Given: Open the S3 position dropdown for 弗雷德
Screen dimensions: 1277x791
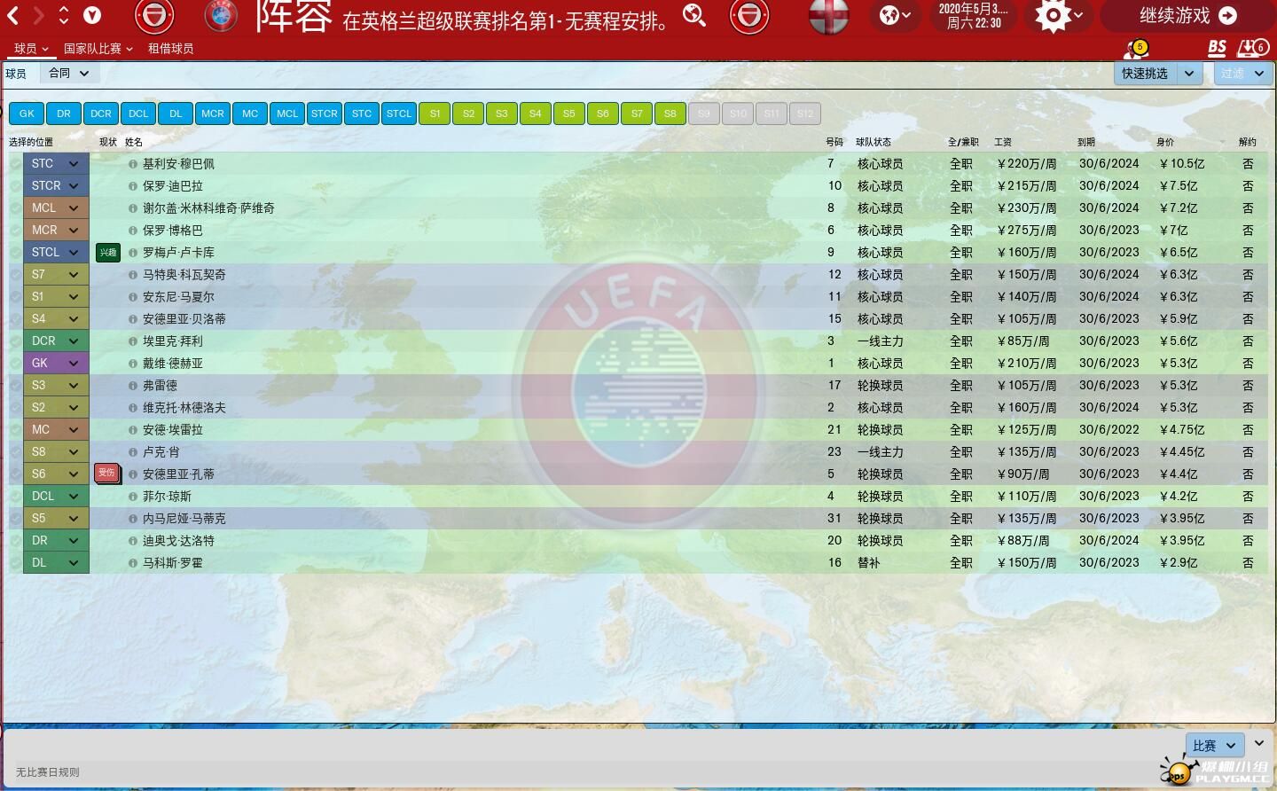Looking at the screenshot, I should (x=56, y=386).
